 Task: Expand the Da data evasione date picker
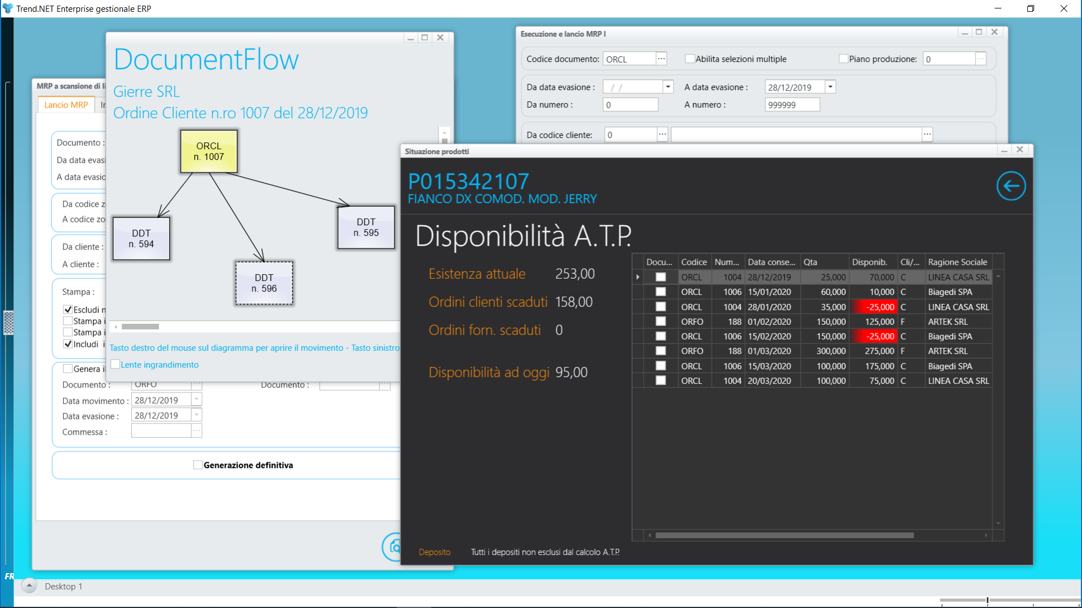coord(668,87)
